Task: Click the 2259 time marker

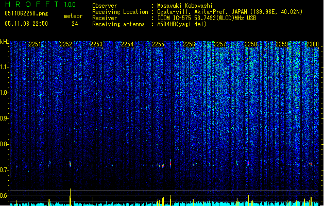Action: click(282, 44)
